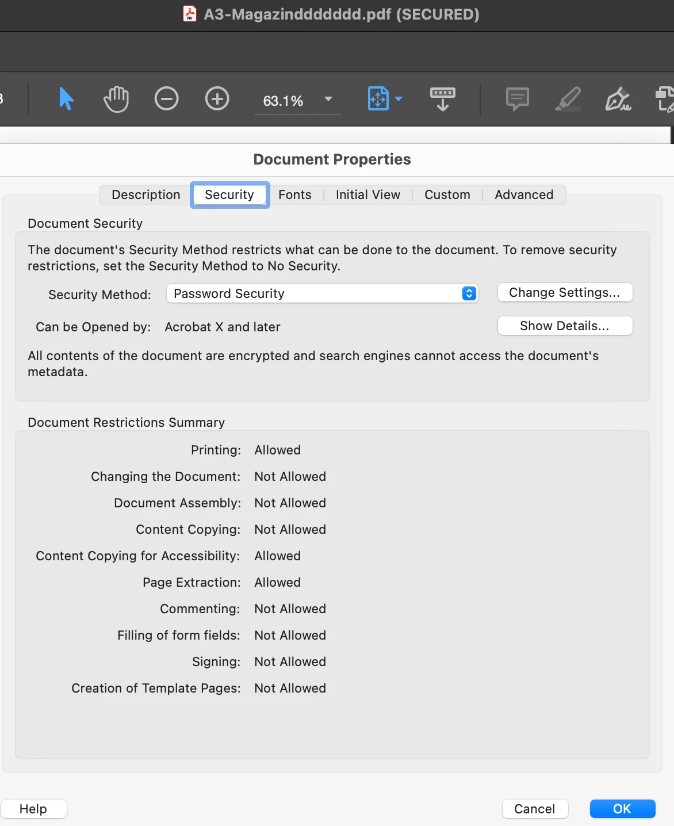The width and height of the screenshot is (674, 826).
Task: Click the 'Document Restrictions Summary' heading
Action: click(x=127, y=422)
